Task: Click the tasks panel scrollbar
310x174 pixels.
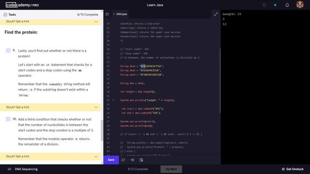Action: 102,130
